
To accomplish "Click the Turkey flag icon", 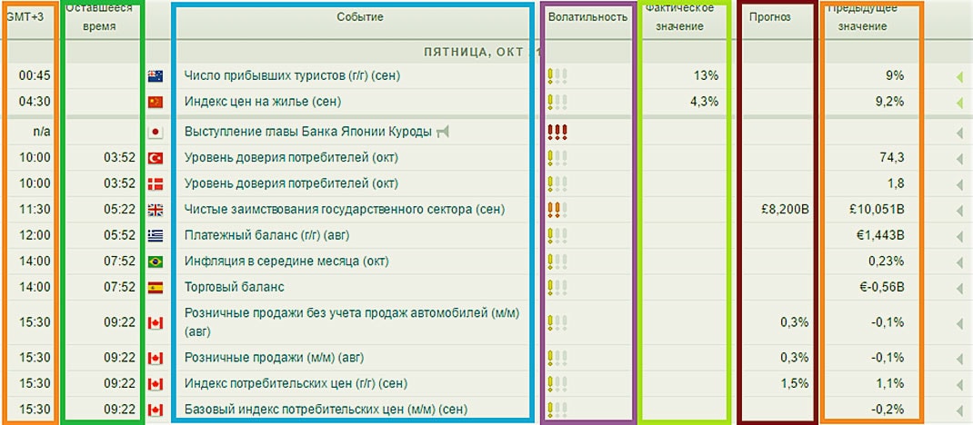I will coord(155,158).
